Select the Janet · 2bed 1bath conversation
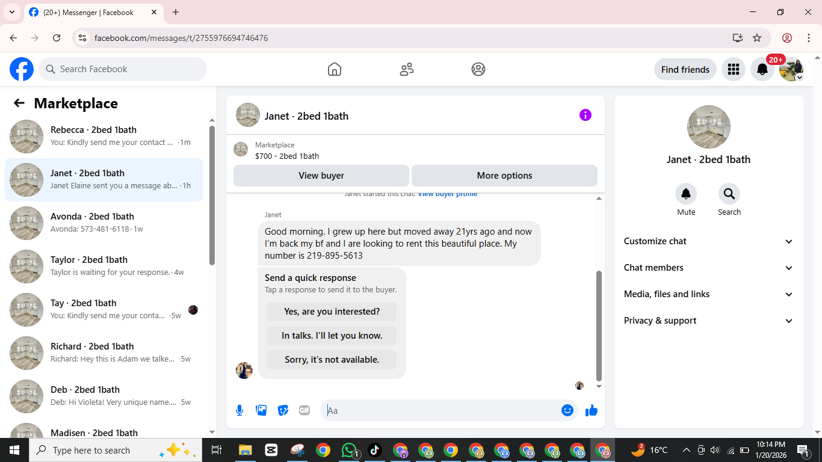Image resolution: width=822 pixels, height=462 pixels. (x=104, y=180)
